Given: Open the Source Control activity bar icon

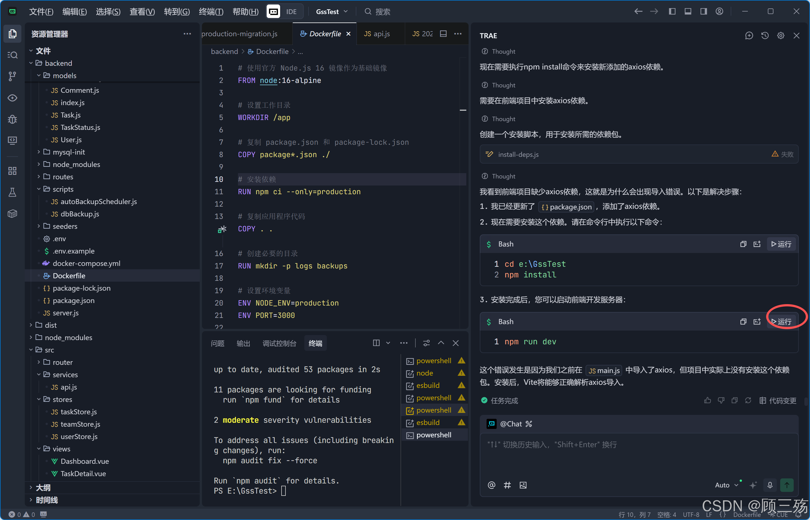Looking at the screenshot, I should [12, 76].
